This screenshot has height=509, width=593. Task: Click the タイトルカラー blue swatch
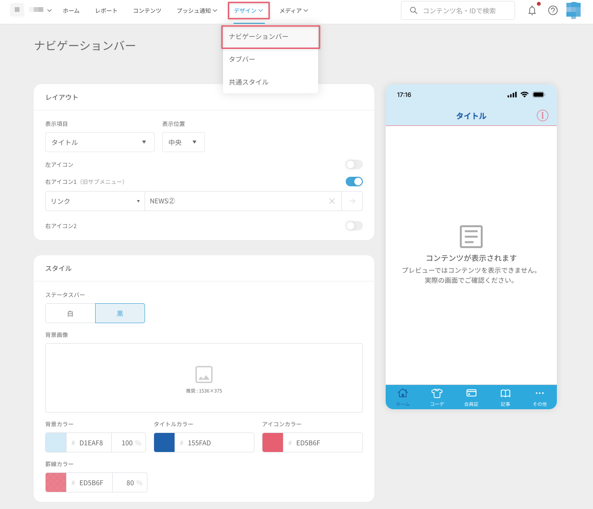click(x=164, y=442)
